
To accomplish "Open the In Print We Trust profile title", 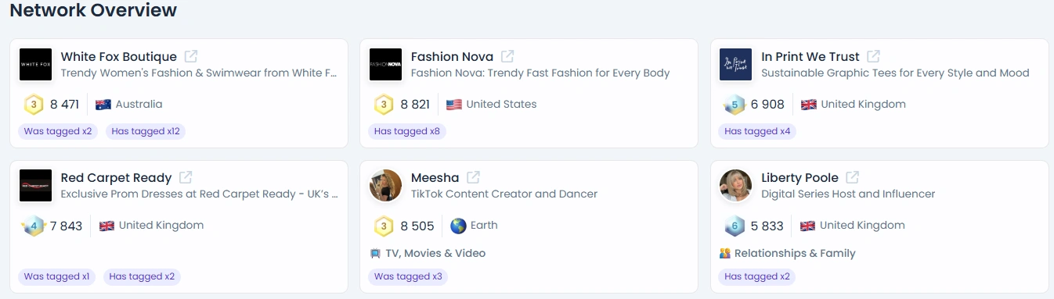I will pyautogui.click(x=810, y=56).
